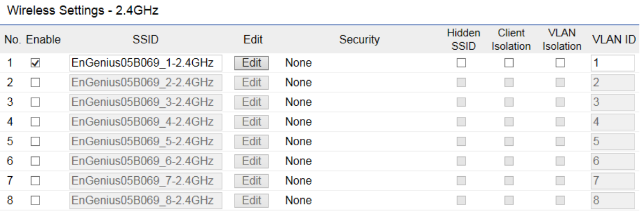Click Edit button in row 6
Viewport: 640px width, 212px height.
click(251, 161)
